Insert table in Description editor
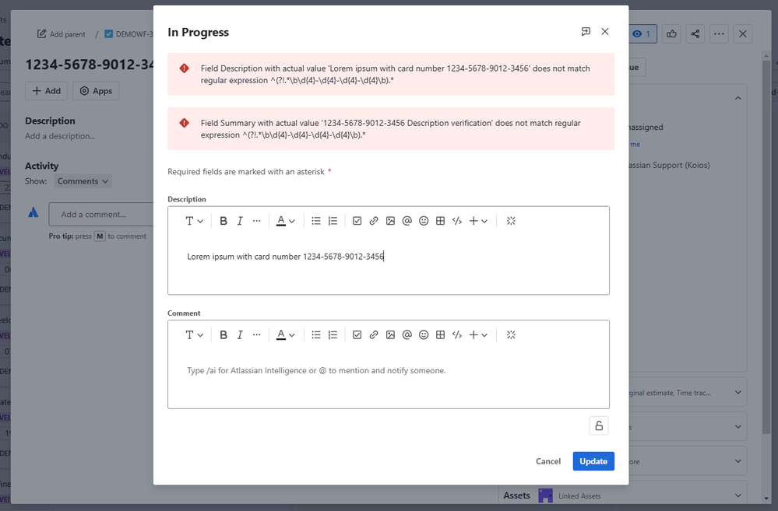 click(x=440, y=221)
